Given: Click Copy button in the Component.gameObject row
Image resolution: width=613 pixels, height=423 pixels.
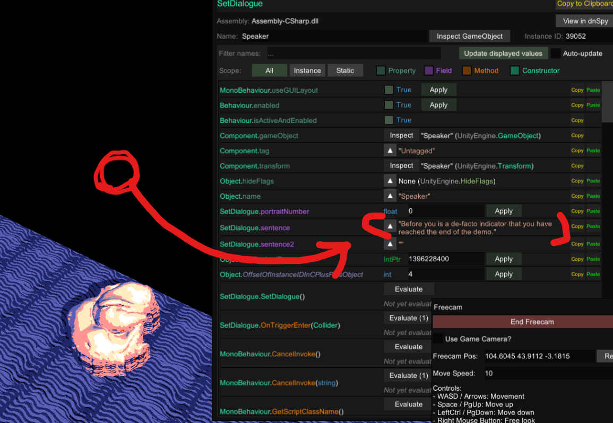Looking at the screenshot, I should pyautogui.click(x=577, y=136).
